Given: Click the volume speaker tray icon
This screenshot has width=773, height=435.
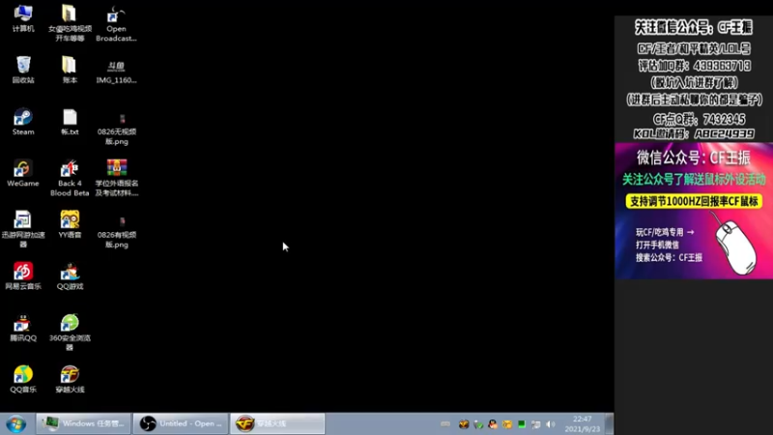Looking at the screenshot, I should point(551,424).
